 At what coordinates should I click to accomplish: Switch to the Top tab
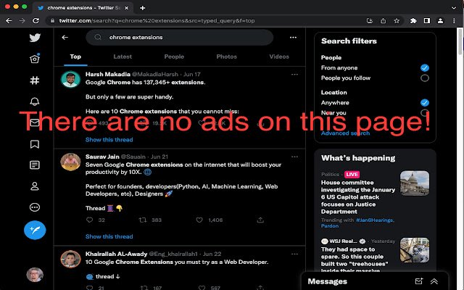click(75, 57)
